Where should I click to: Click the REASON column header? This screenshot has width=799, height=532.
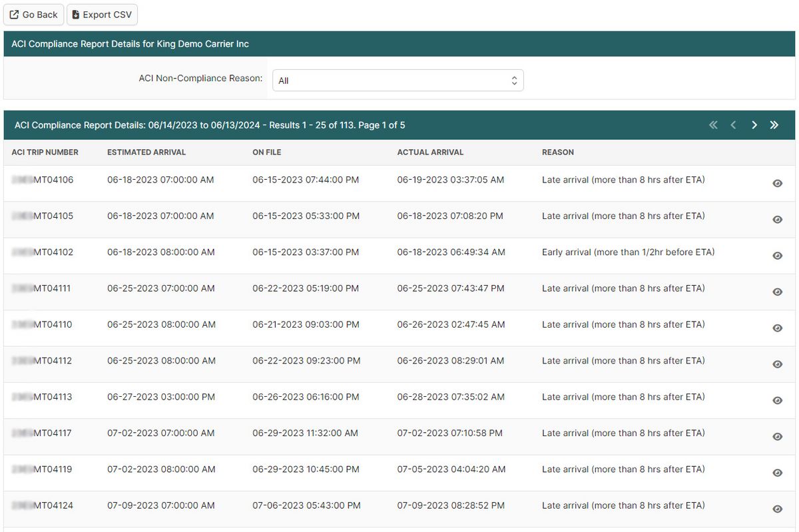click(x=558, y=152)
